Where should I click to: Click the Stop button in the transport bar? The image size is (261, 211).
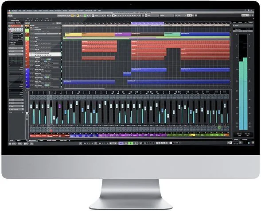click(126, 143)
